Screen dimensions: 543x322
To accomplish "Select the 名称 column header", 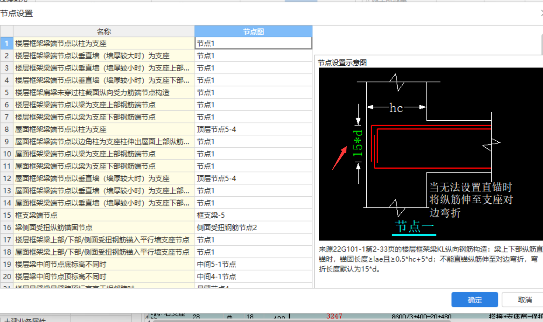I will (104, 32).
